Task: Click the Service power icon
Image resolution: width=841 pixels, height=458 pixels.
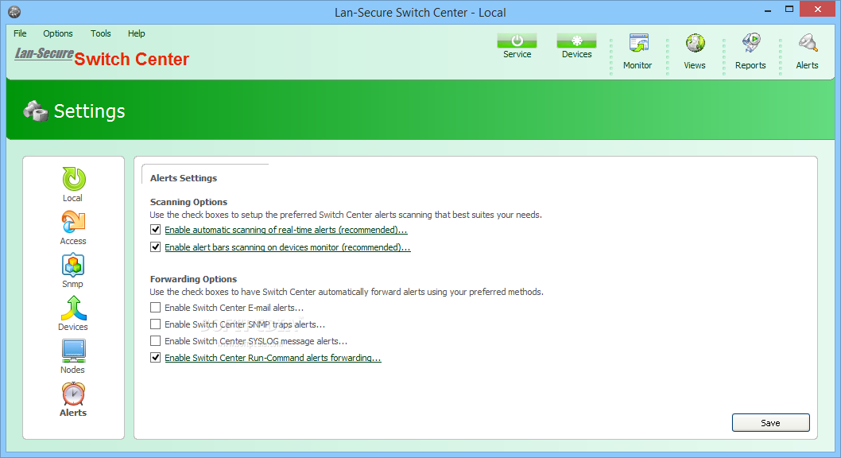Action: tap(517, 41)
